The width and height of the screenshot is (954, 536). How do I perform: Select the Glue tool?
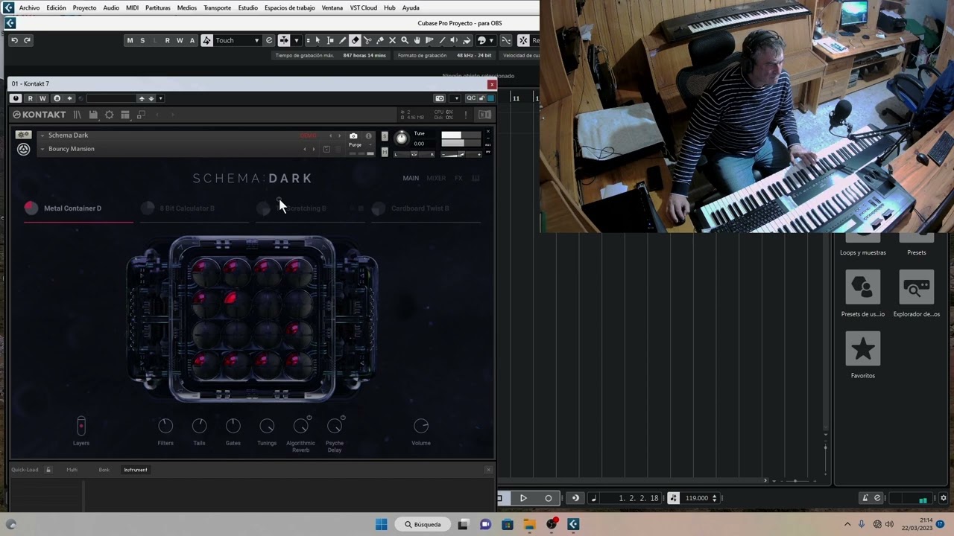point(380,40)
